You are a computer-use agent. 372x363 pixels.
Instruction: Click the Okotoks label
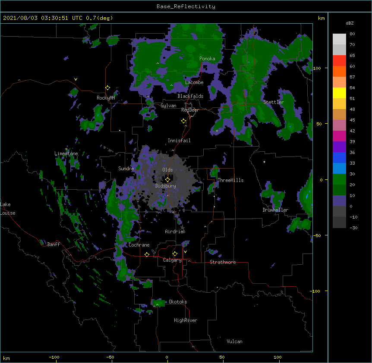pyautogui.click(x=178, y=302)
